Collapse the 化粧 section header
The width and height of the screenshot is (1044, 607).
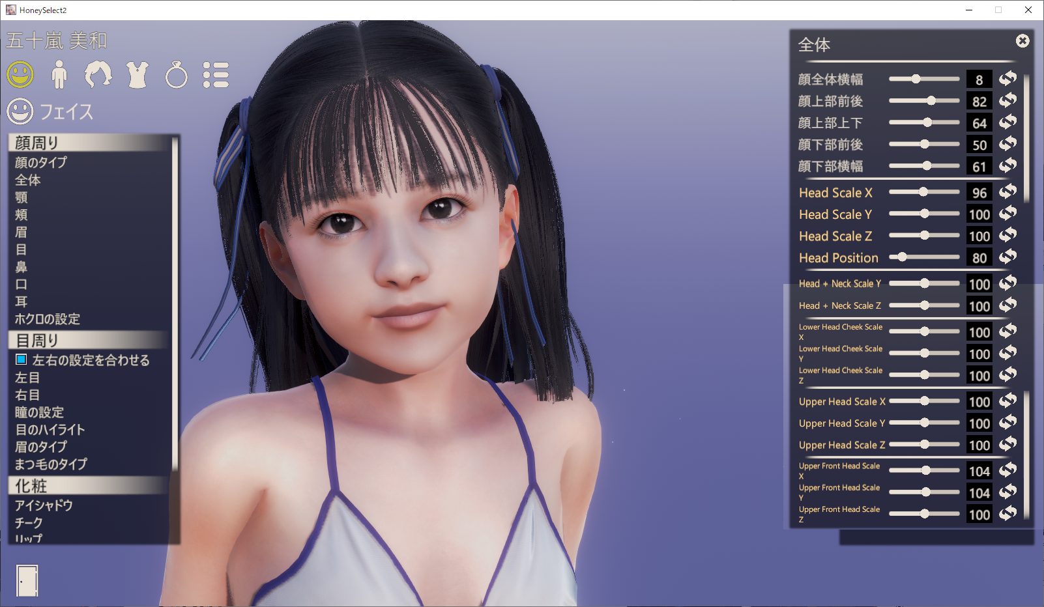[x=90, y=486]
